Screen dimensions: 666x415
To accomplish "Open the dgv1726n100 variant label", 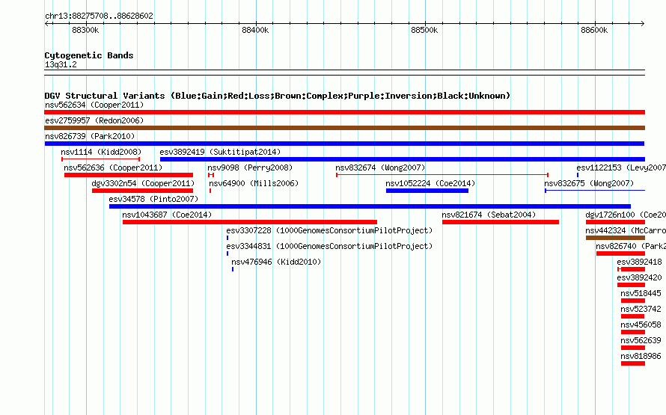I will pos(626,215).
